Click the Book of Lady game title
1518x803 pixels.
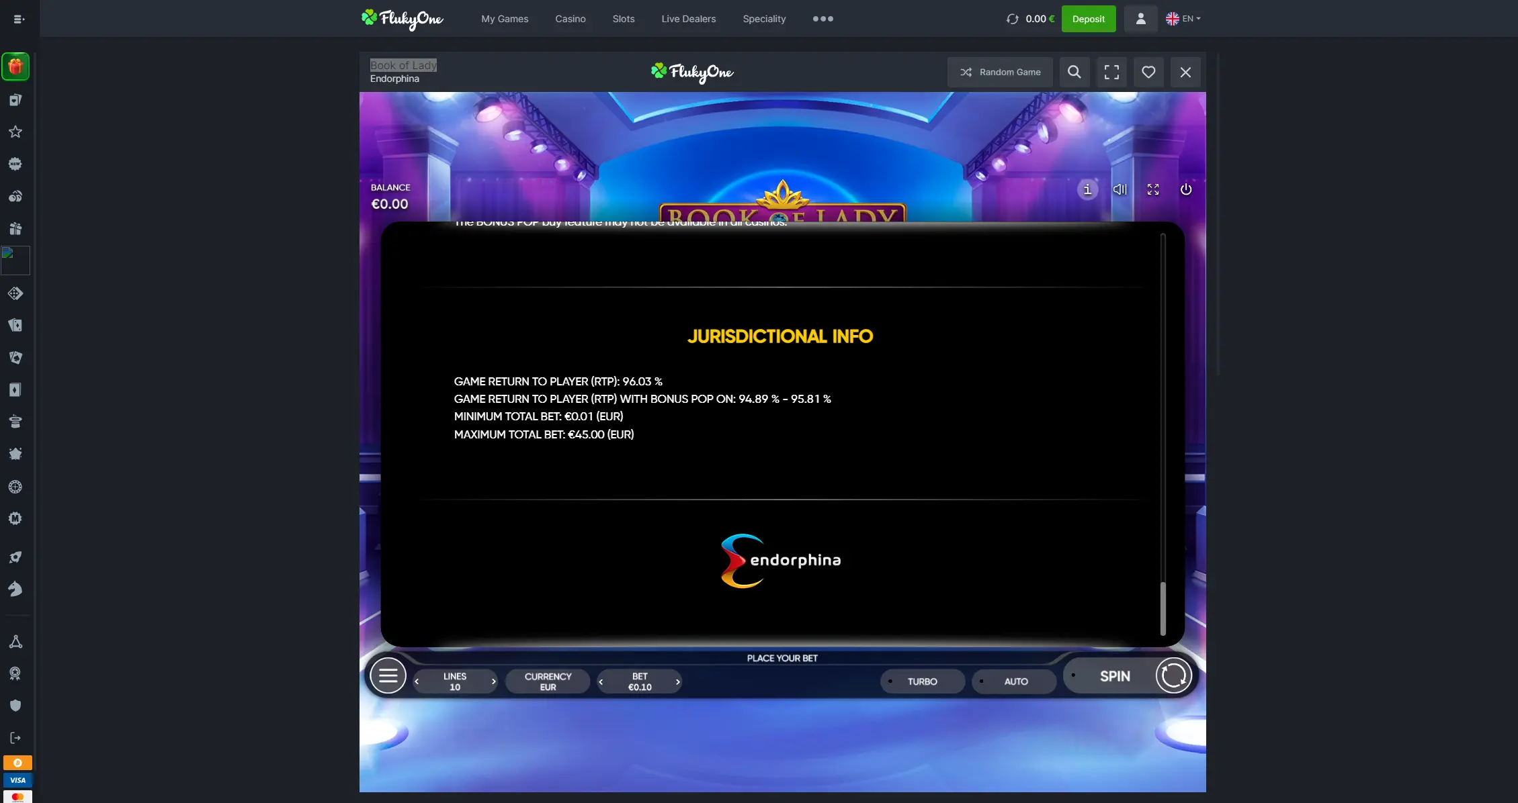[x=403, y=65]
